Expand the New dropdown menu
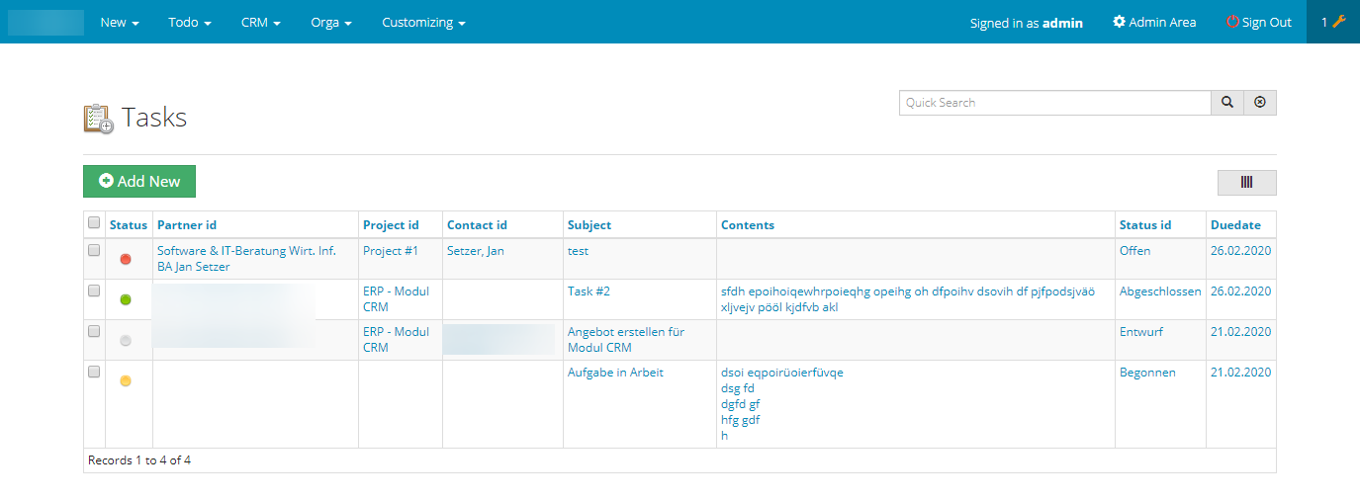1360x500 pixels. [x=119, y=22]
